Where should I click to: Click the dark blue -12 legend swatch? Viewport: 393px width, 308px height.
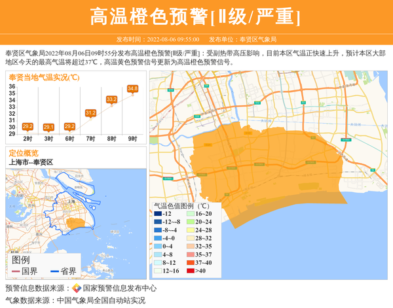157,214
